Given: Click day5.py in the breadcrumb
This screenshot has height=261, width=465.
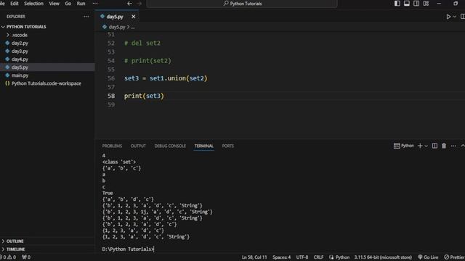Looking at the screenshot, I should [117, 27].
